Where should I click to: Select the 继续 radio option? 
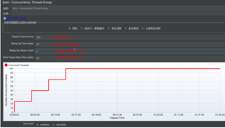tap(70, 28)
